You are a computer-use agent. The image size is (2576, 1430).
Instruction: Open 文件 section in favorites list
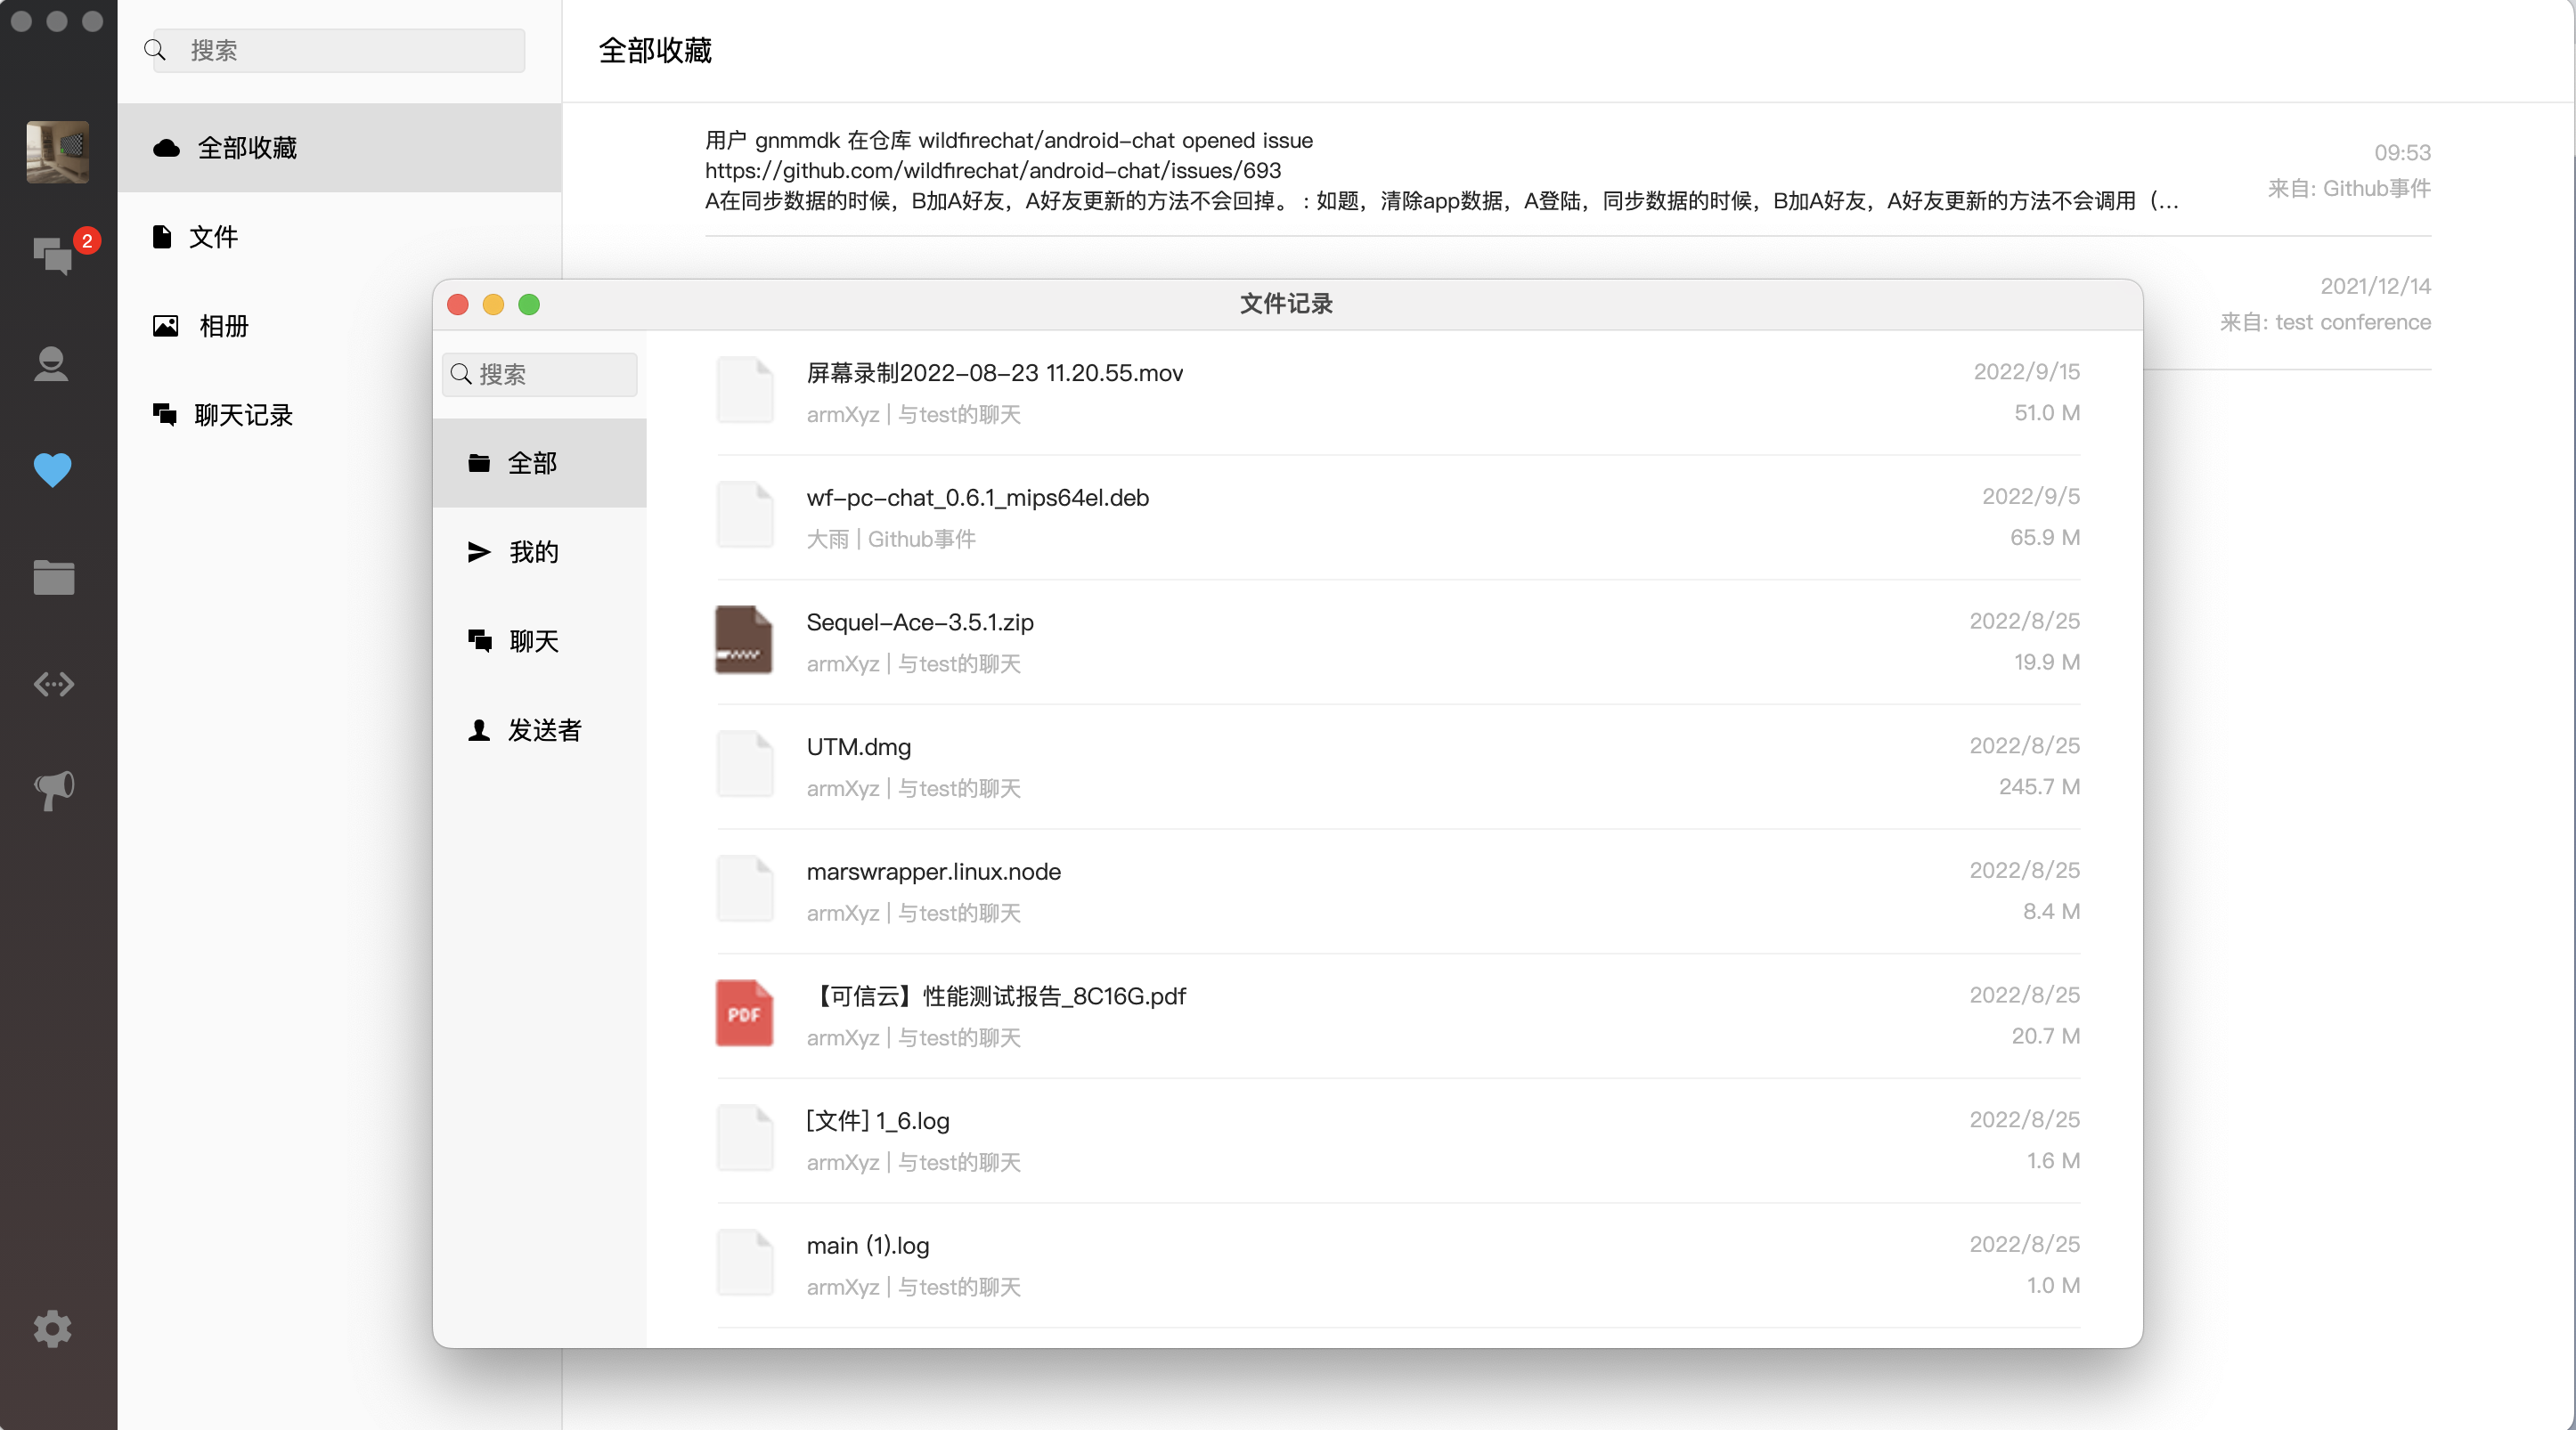coord(213,237)
